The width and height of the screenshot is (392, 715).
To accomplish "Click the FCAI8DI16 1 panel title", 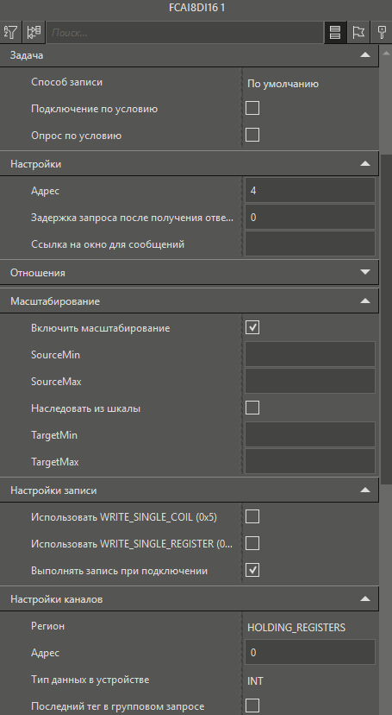I will coord(196,9).
